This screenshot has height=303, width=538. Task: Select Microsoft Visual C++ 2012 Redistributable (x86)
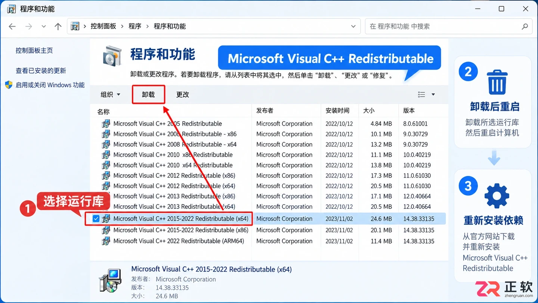tap(174, 175)
